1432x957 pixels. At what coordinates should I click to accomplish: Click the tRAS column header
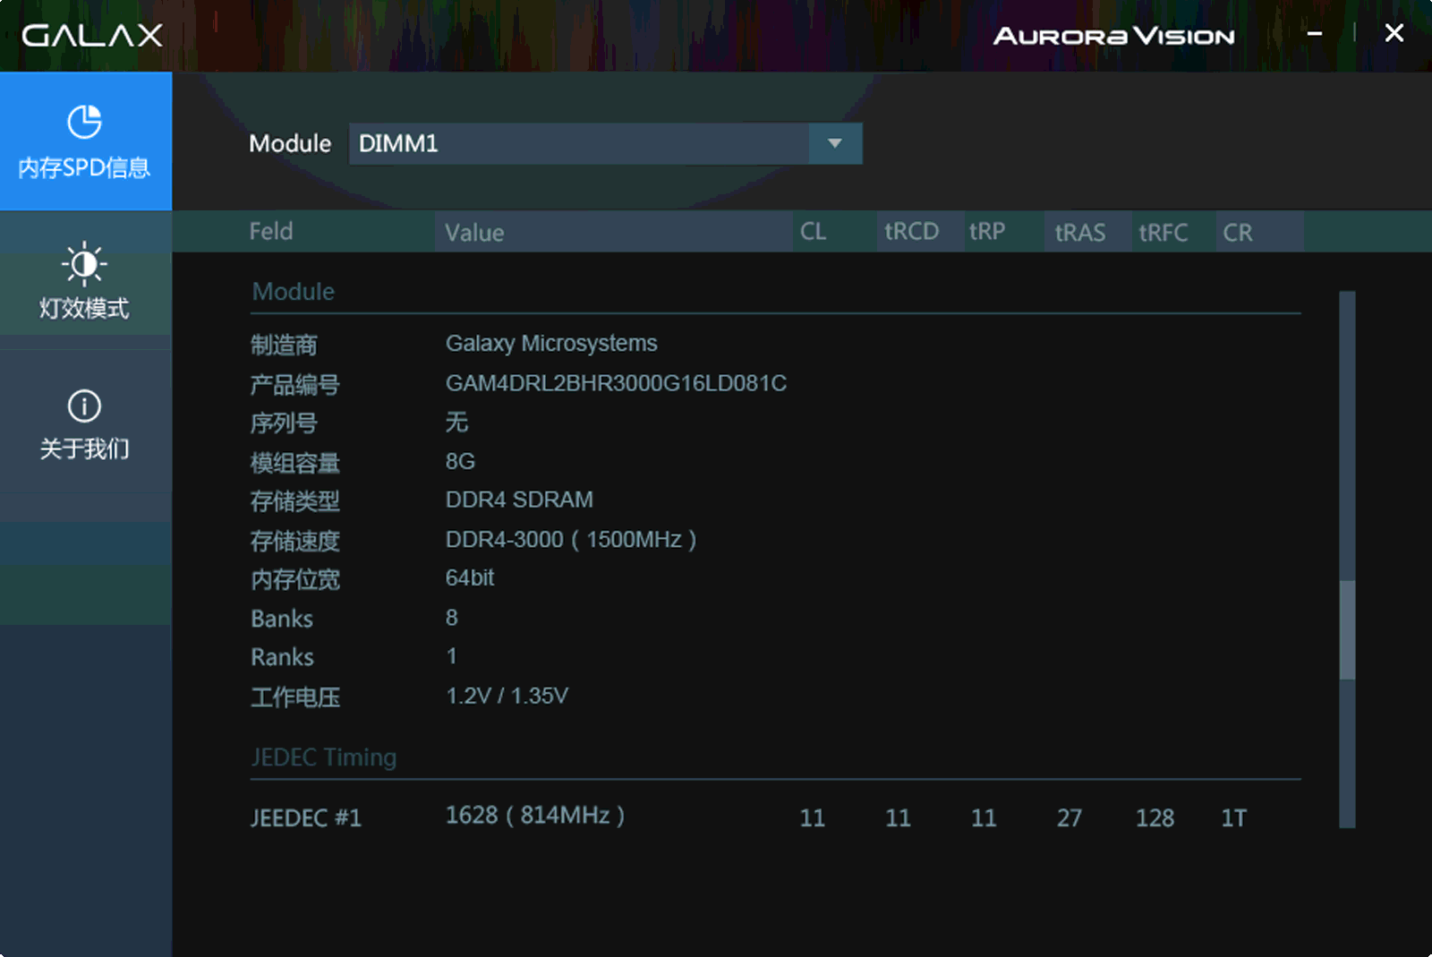click(1079, 233)
